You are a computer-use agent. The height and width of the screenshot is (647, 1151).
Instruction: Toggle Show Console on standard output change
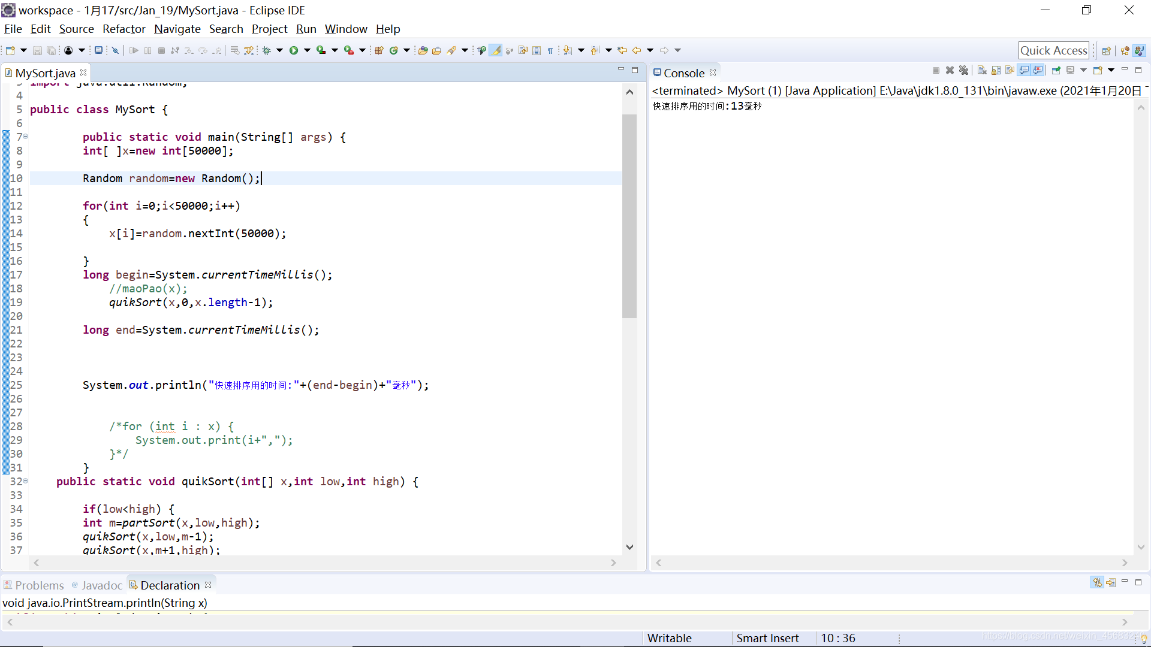point(1024,71)
